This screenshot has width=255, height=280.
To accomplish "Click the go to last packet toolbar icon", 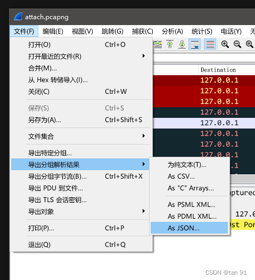I will pyautogui.click(x=182, y=44).
